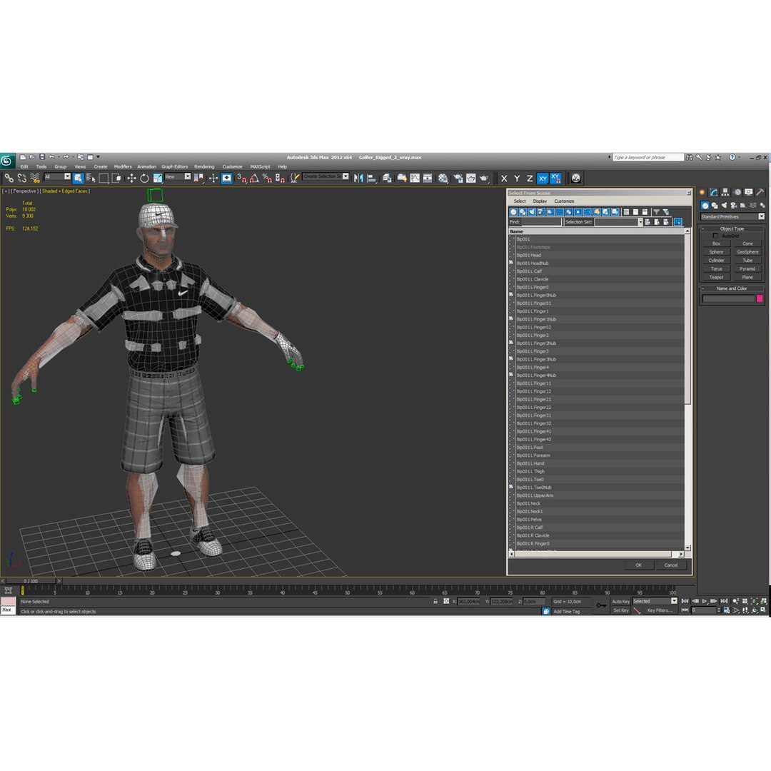This screenshot has height=771, width=771.
Task: Click the application menu logo button
Action: click(7, 161)
